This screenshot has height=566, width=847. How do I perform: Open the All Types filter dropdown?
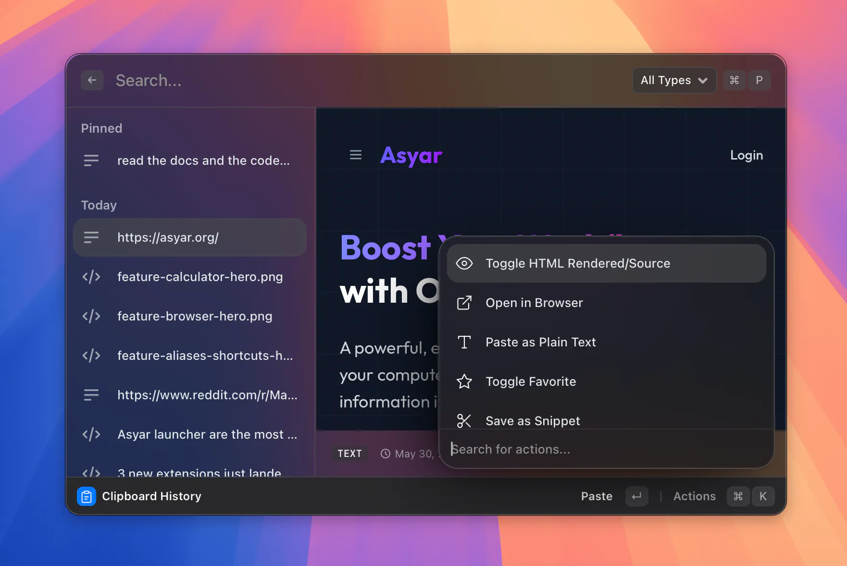[x=674, y=80]
